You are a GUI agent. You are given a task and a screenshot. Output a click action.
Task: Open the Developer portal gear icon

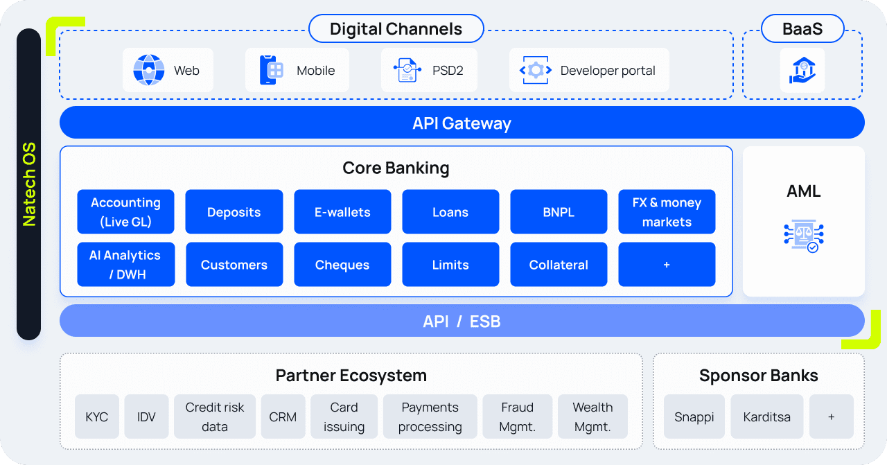pos(536,70)
